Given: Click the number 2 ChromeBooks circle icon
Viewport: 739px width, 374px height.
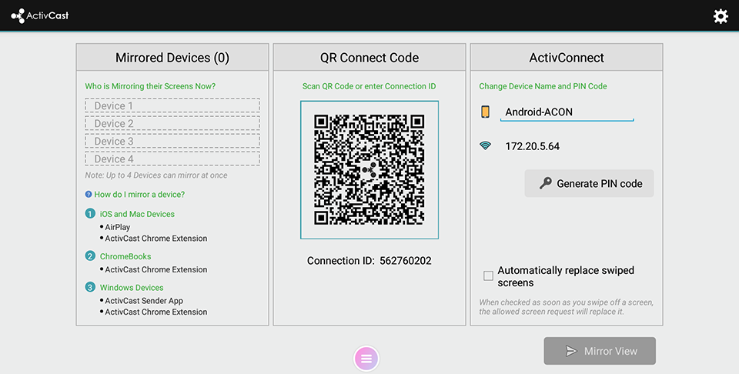Looking at the screenshot, I should [90, 256].
